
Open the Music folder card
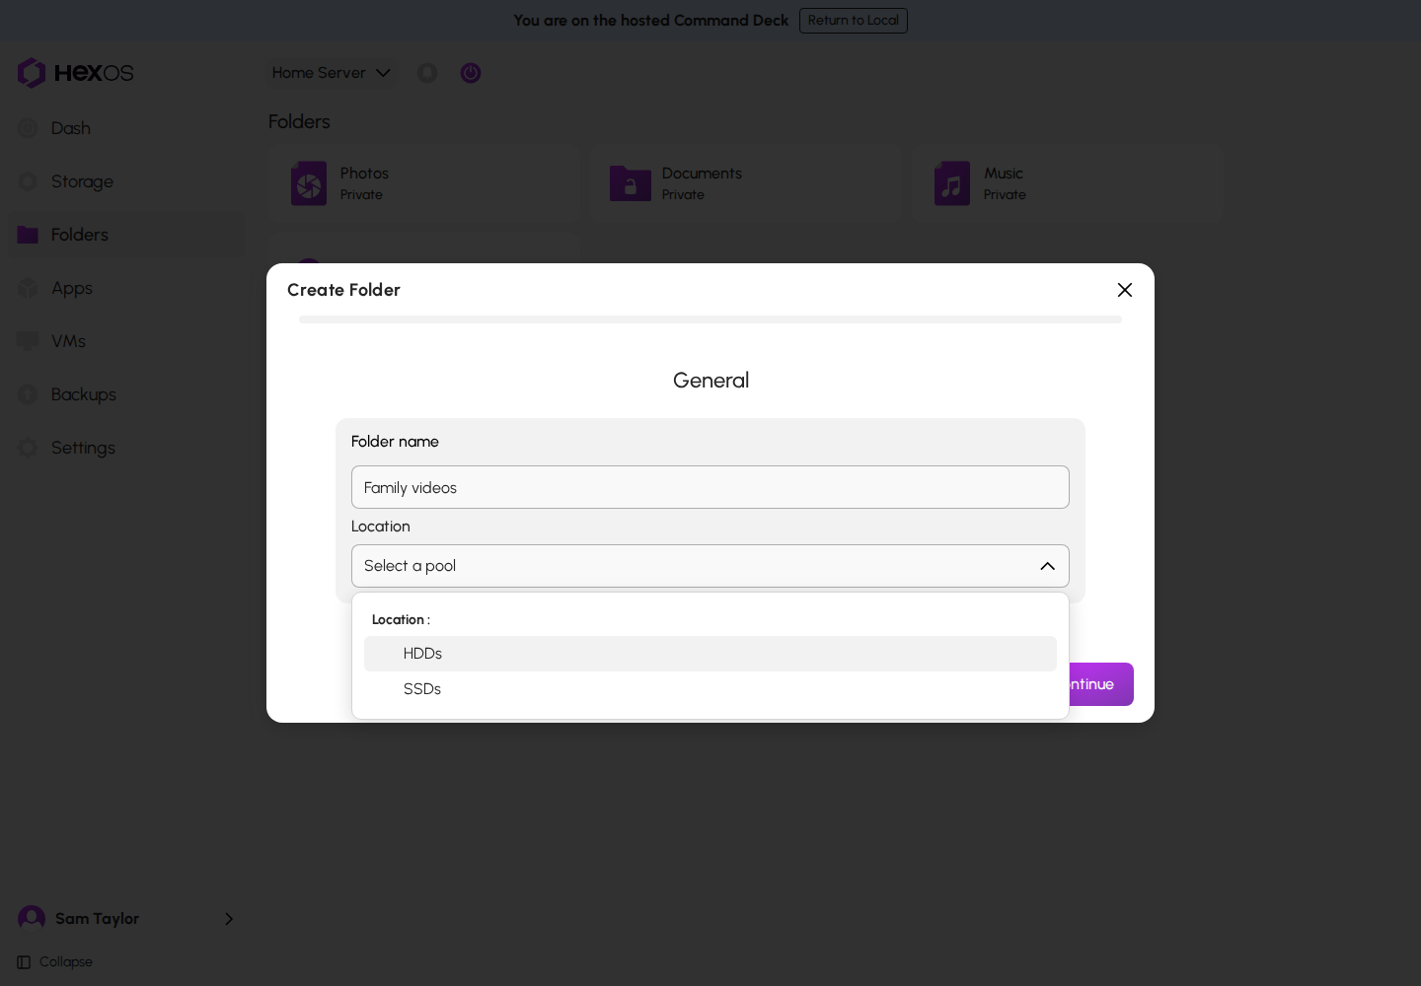[x=1067, y=183]
